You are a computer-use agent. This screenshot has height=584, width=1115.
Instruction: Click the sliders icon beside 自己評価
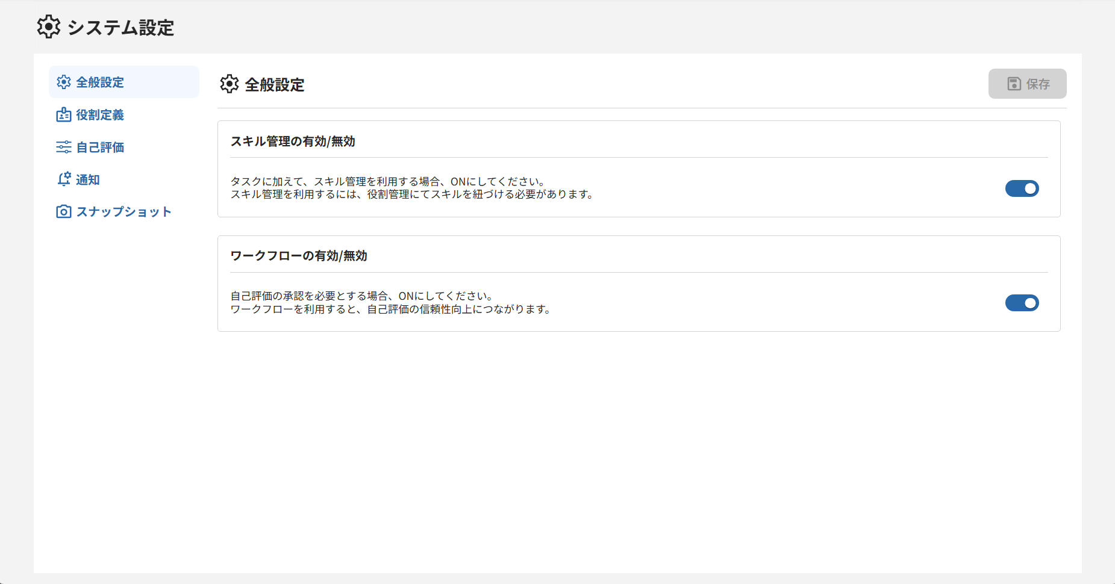pyautogui.click(x=64, y=147)
